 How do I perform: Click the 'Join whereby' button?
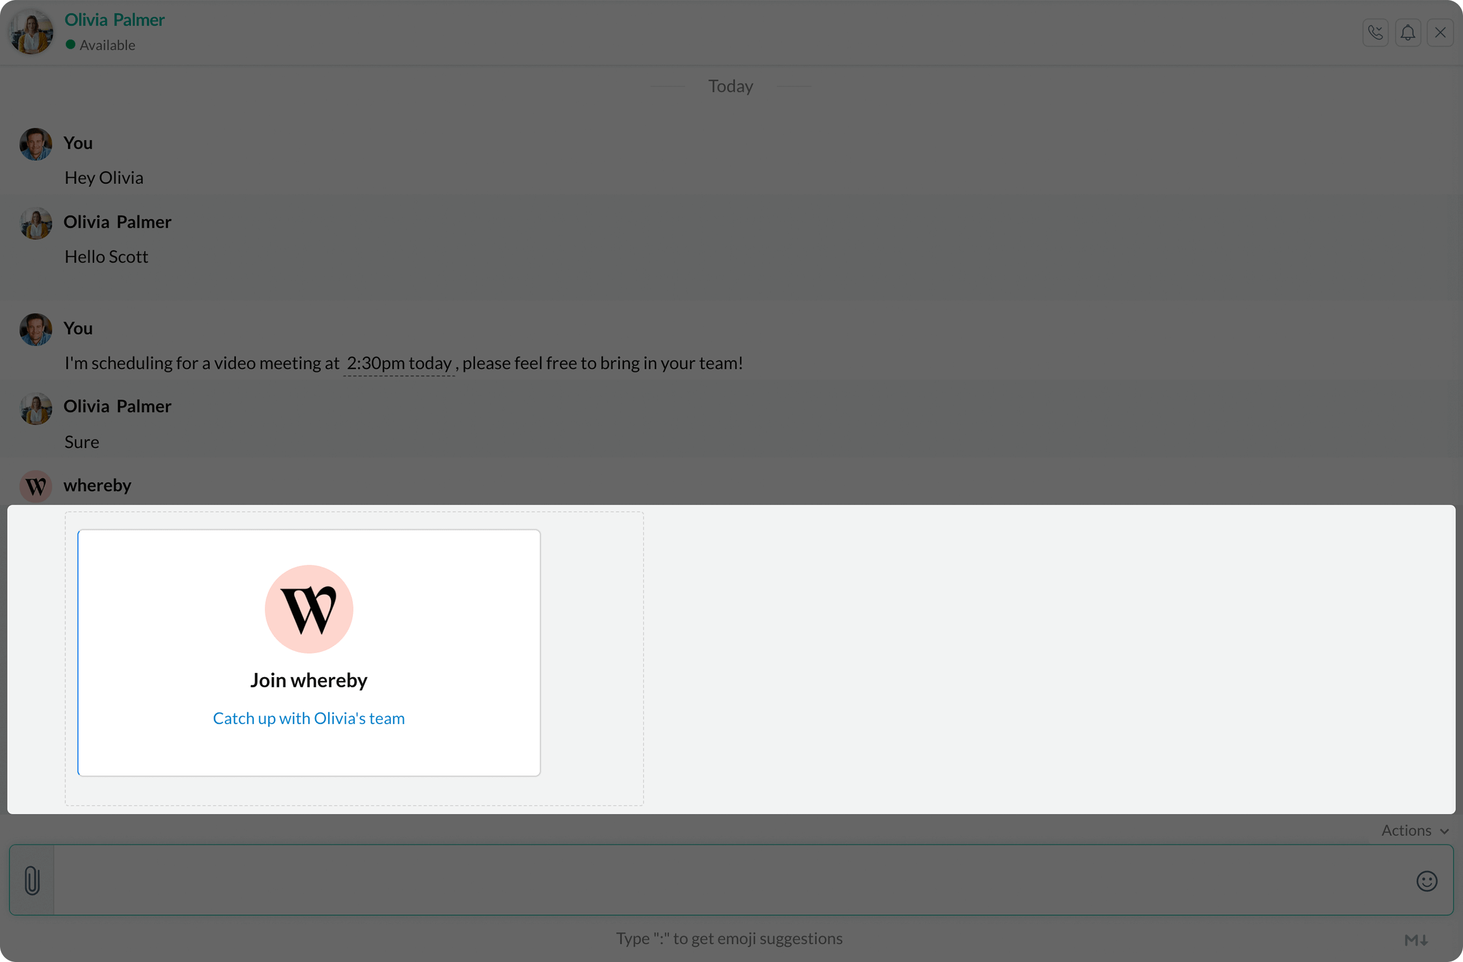[308, 679]
